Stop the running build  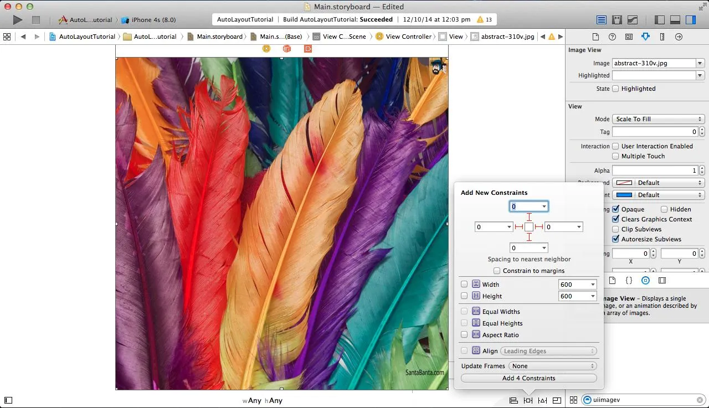click(36, 20)
